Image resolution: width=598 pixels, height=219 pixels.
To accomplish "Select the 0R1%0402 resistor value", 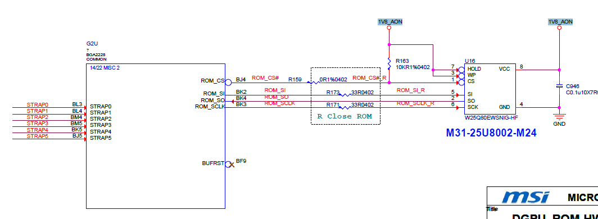I will (333, 80).
